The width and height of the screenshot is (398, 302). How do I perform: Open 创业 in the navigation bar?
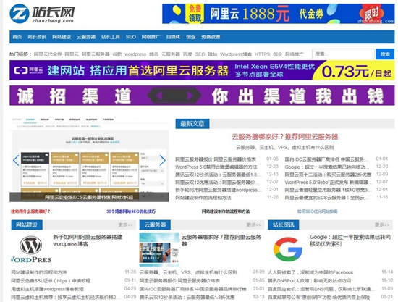[190, 37]
